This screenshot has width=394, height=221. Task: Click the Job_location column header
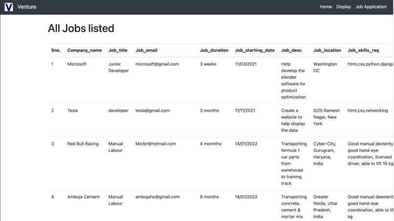point(327,50)
